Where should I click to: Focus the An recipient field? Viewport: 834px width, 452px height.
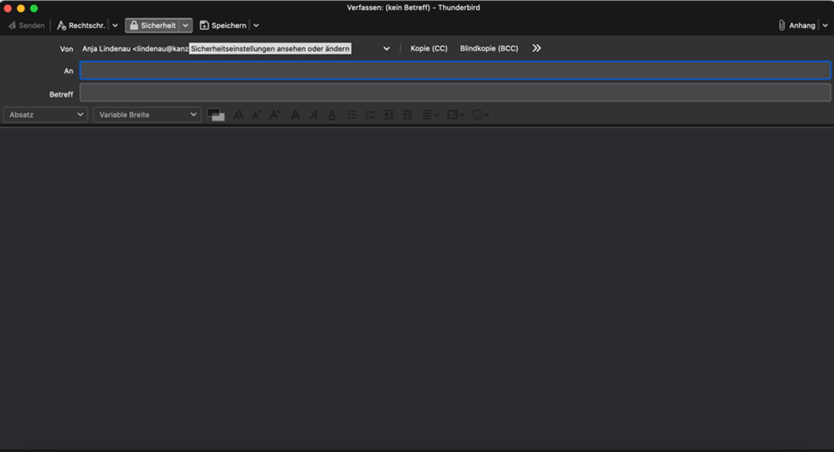[x=456, y=71]
